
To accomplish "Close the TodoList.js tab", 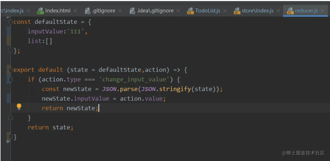I will pos(225,11).
